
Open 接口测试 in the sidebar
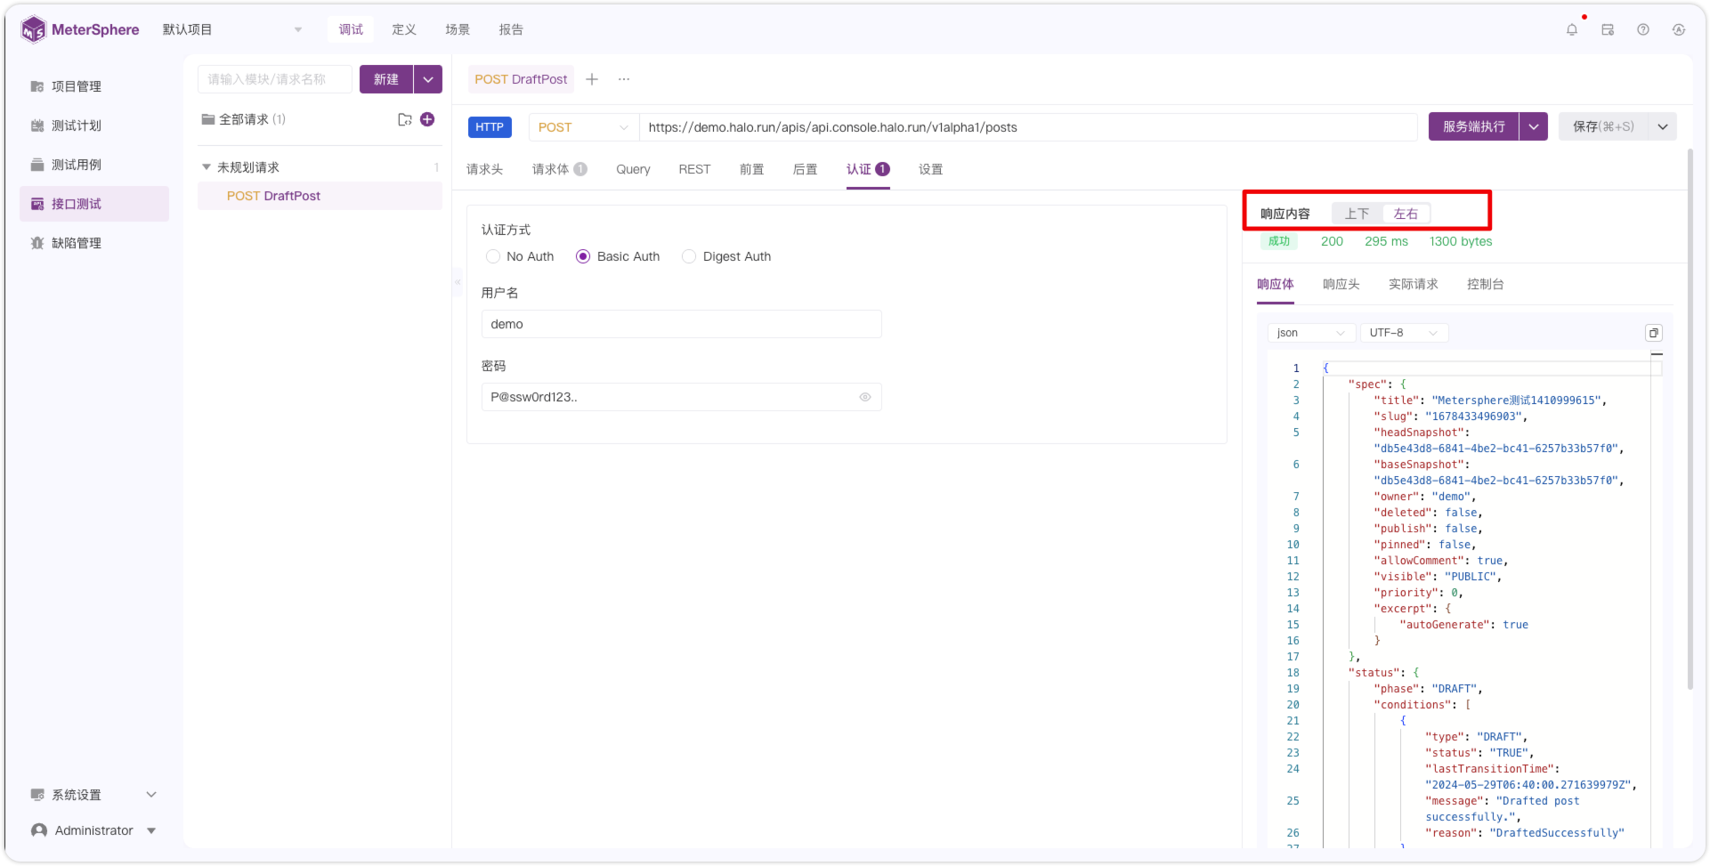[x=94, y=204]
